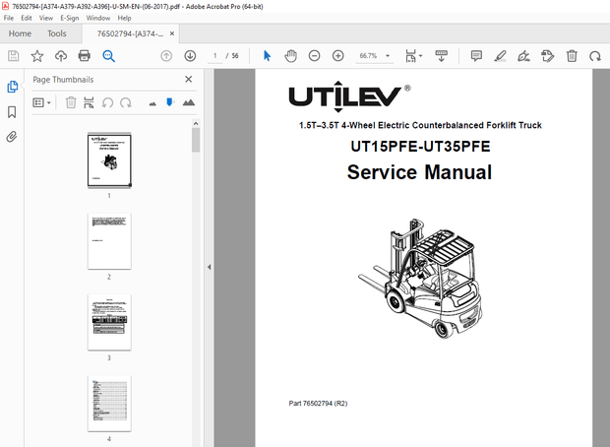This screenshot has width=610, height=447.
Task: Collapse the navigation pane arrow
Action: (x=209, y=267)
